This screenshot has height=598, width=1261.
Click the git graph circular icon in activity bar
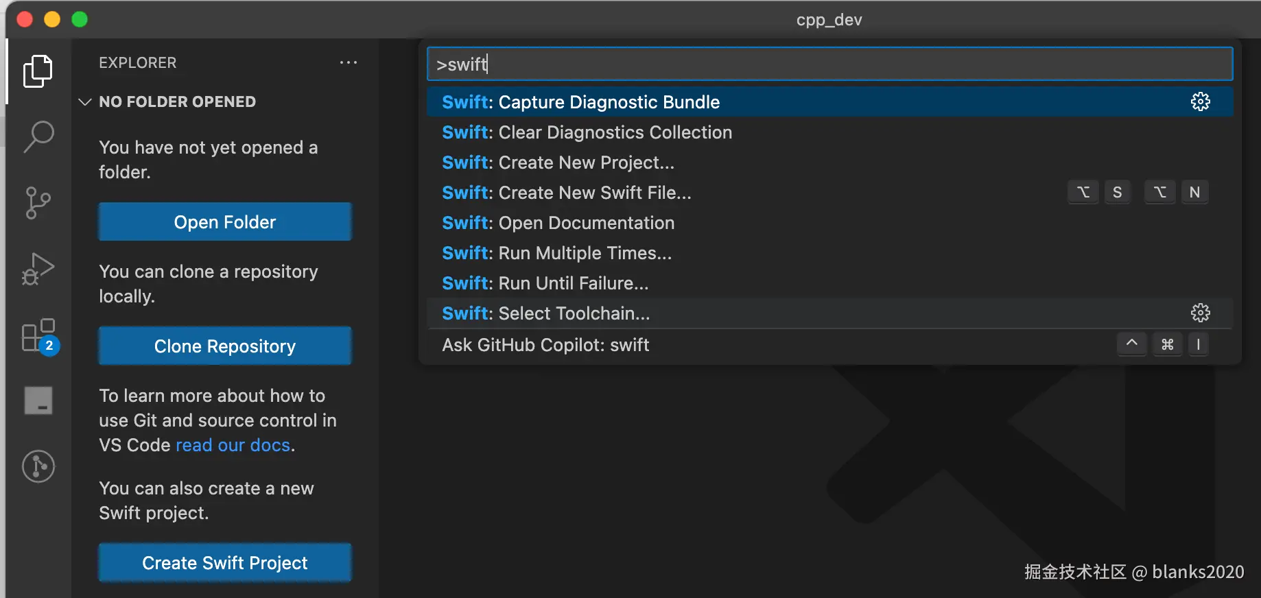(x=38, y=466)
